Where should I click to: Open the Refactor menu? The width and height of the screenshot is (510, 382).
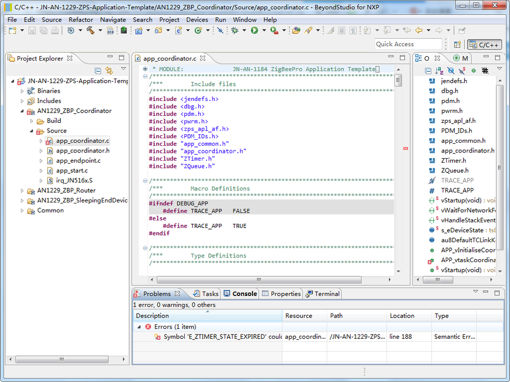click(81, 19)
